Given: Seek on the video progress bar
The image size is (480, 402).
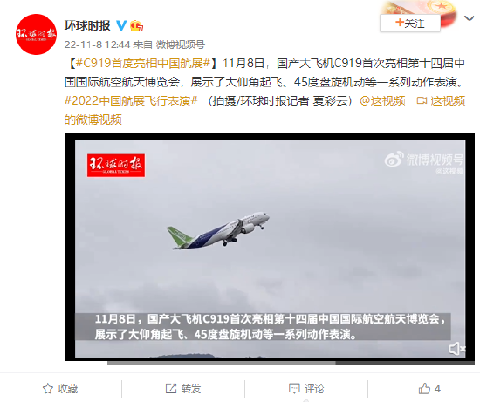Looking at the screenshot, I should coord(291,363).
